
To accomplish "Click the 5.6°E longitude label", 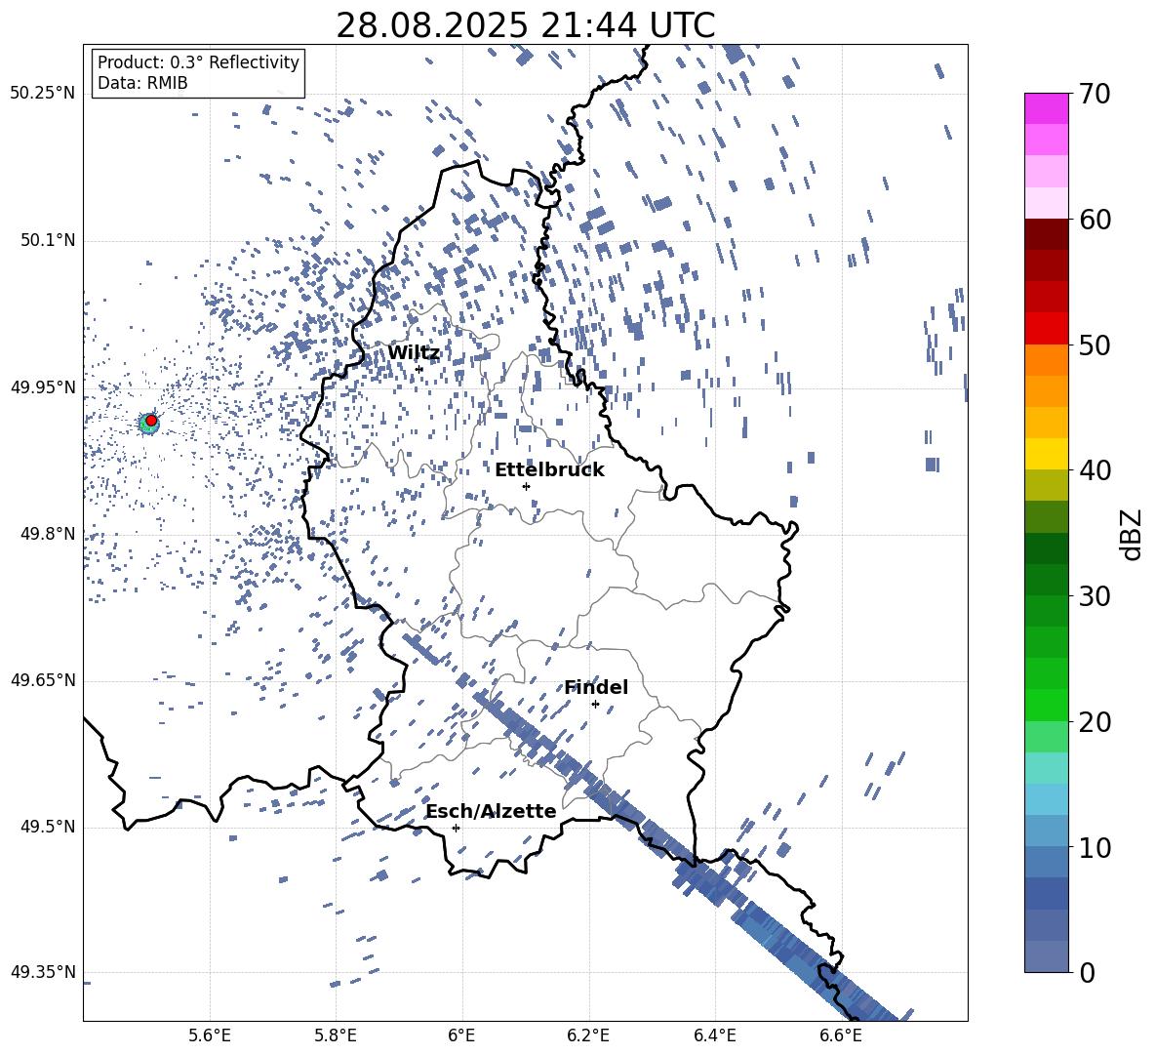I will (x=210, y=1035).
